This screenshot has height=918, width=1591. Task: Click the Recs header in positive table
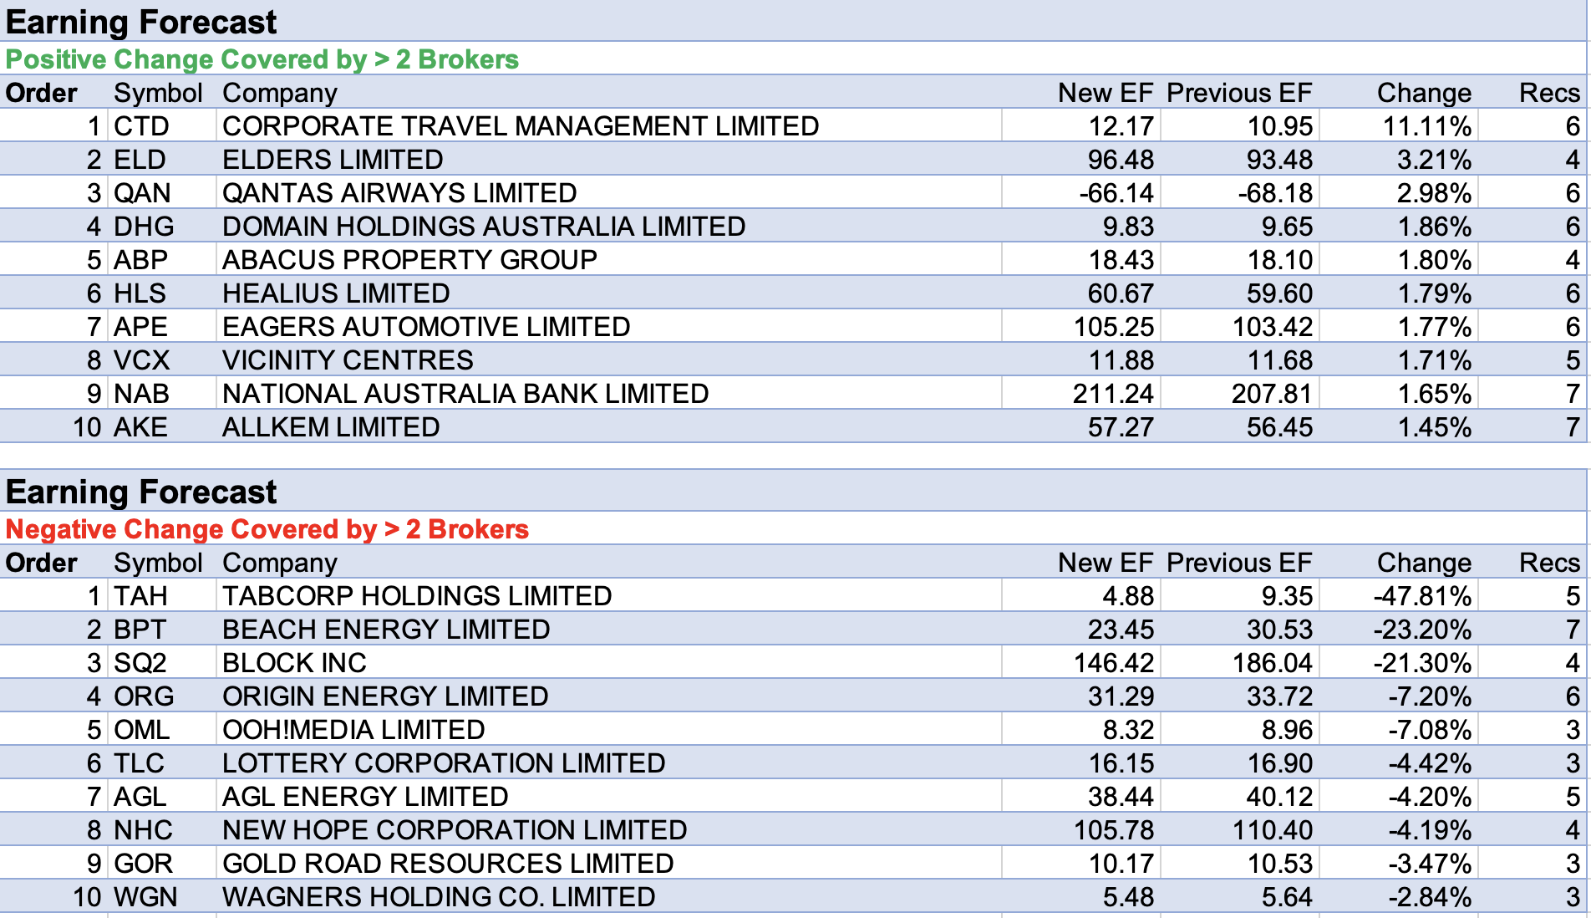(x=1548, y=93)
